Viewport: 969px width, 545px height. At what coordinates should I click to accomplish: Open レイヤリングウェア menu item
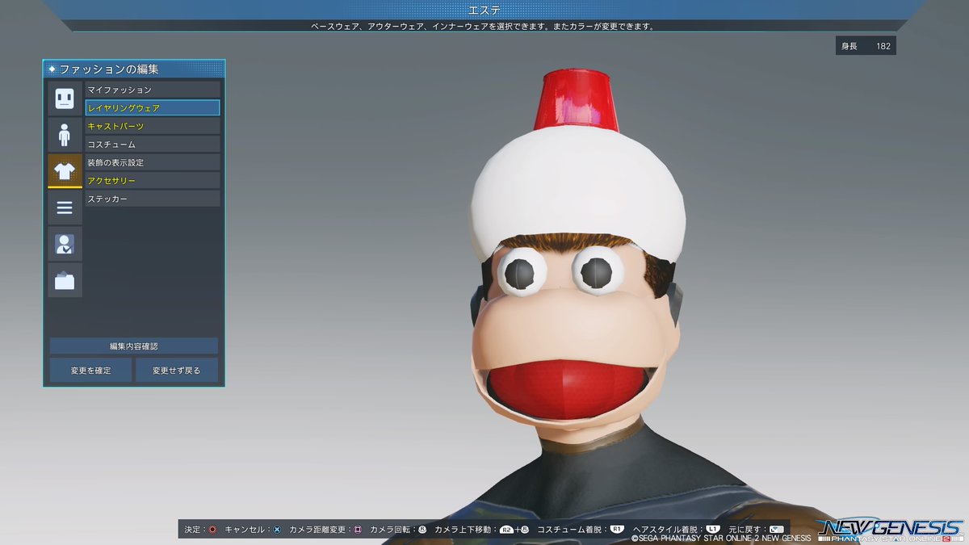pos(153,107)
